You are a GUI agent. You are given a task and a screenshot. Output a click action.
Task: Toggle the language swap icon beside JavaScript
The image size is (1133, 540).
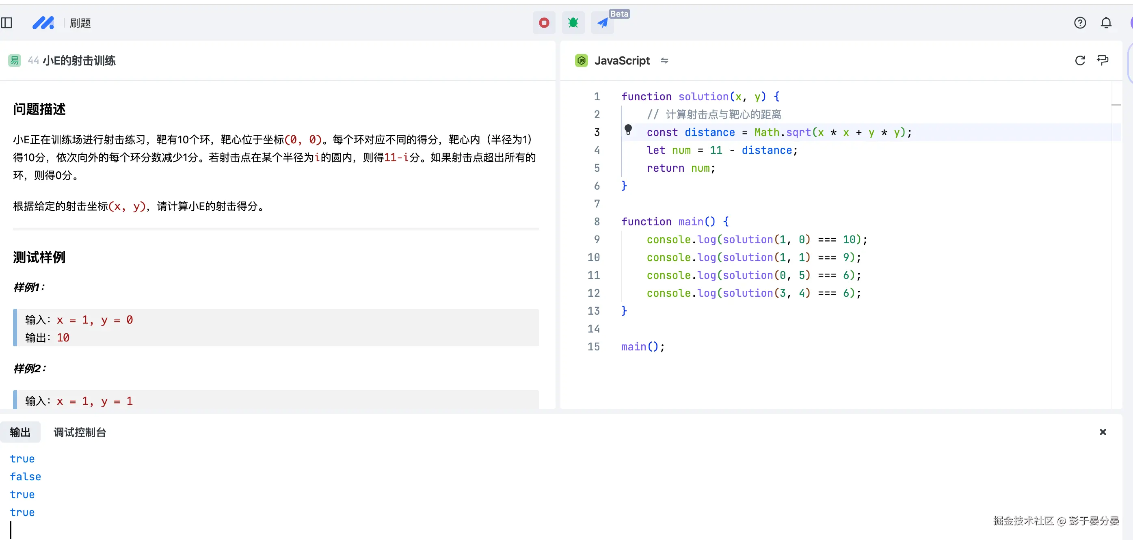coord(664,60)
